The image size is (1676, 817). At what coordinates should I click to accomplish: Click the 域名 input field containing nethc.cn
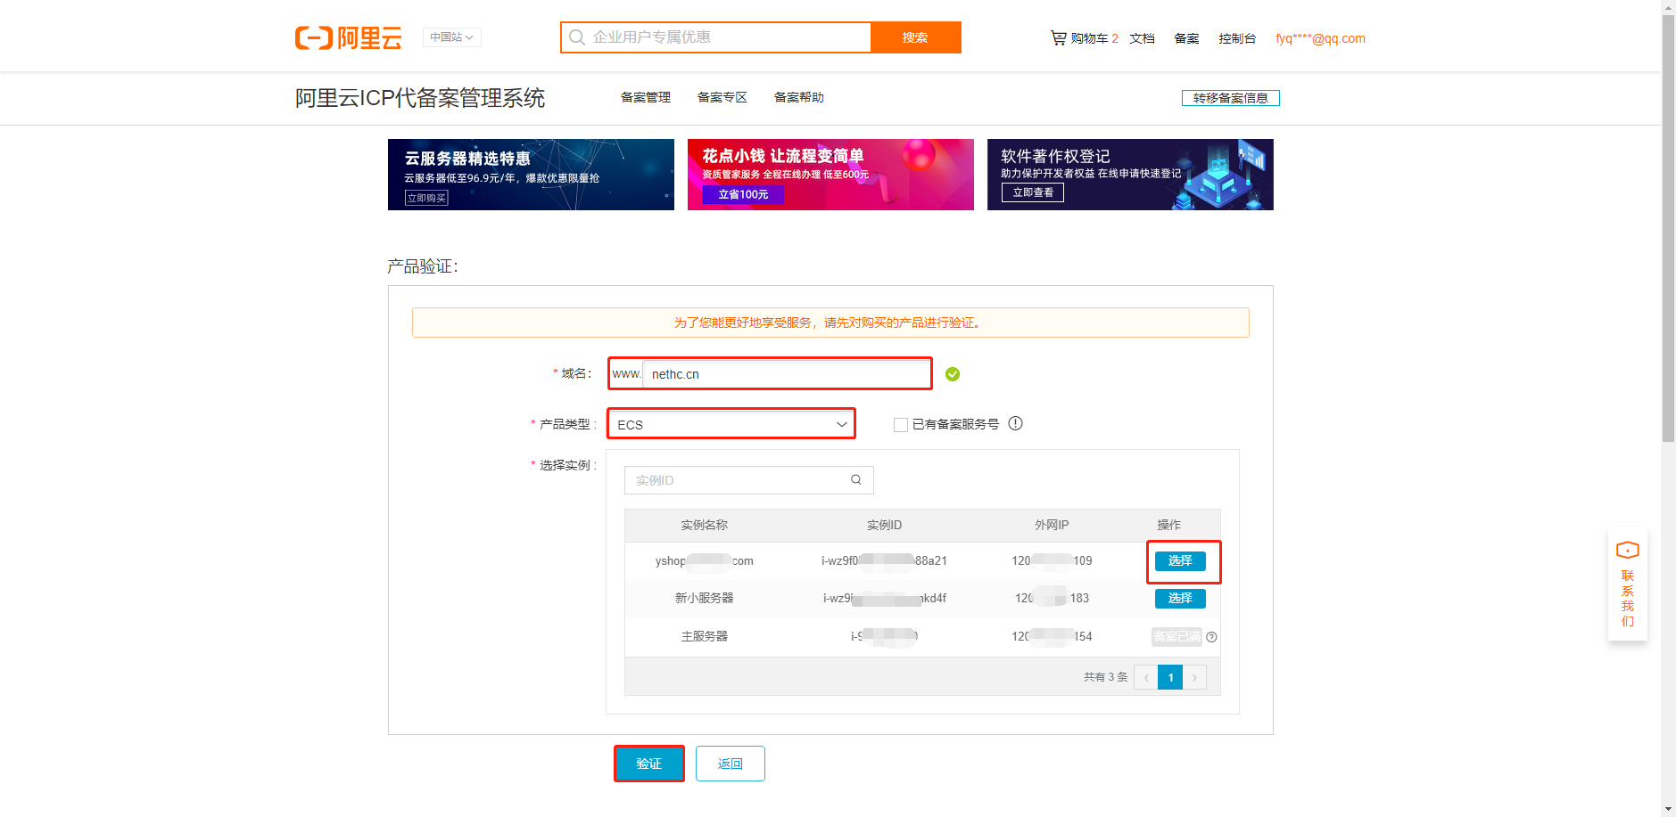(x=785, y=374)
